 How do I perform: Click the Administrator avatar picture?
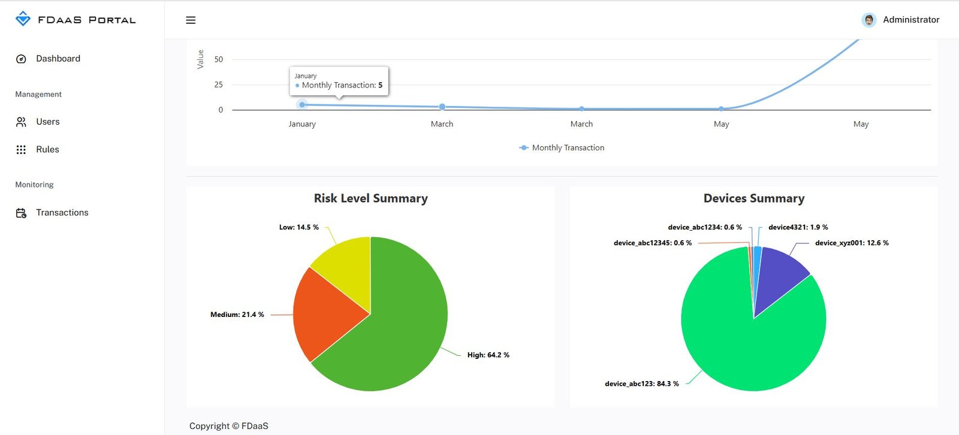868,20
